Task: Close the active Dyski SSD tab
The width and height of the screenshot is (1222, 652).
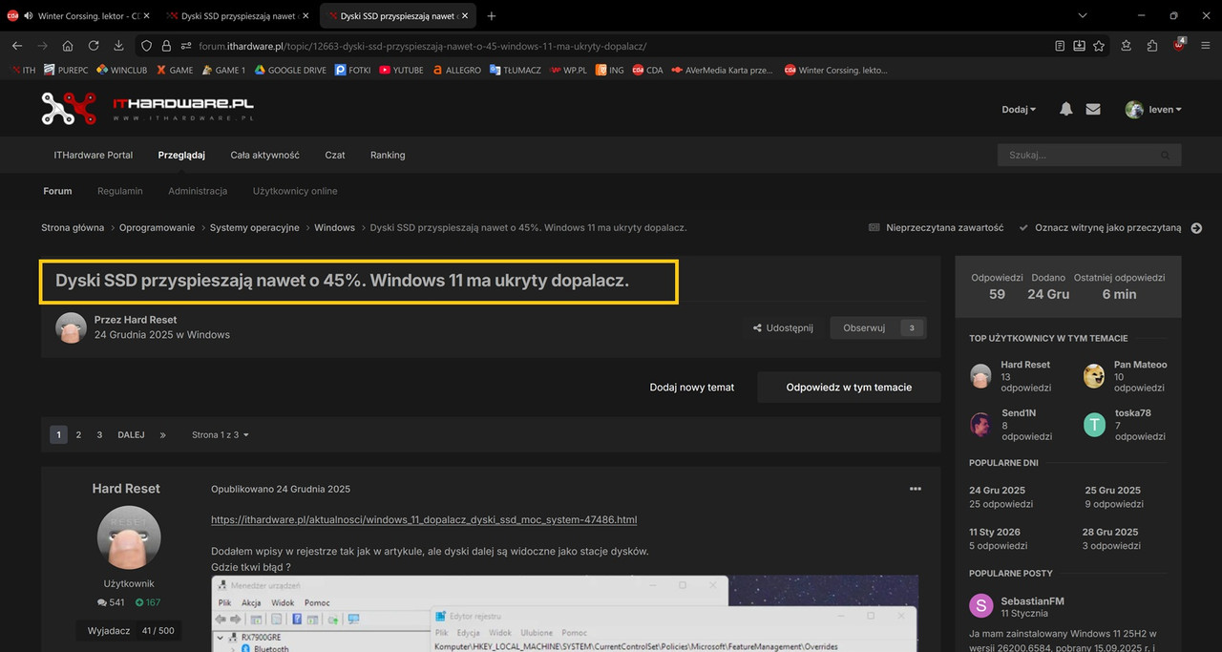Action: click(463, 16)
